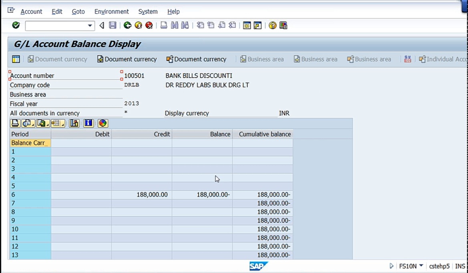Select the period 6 row header
Viewport: 468px width, 273px height.
[30, 195]
